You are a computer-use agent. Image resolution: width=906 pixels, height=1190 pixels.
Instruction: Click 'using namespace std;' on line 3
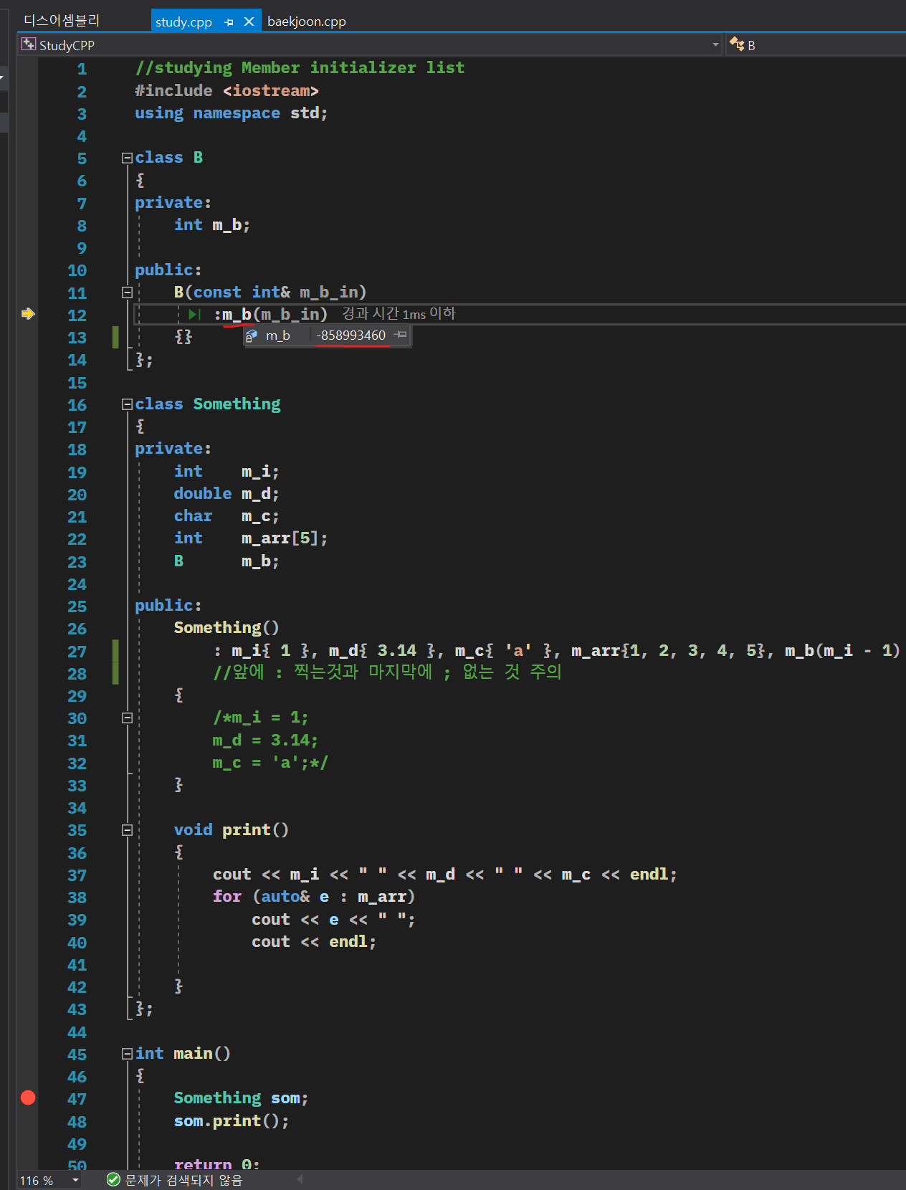[232, 113]
